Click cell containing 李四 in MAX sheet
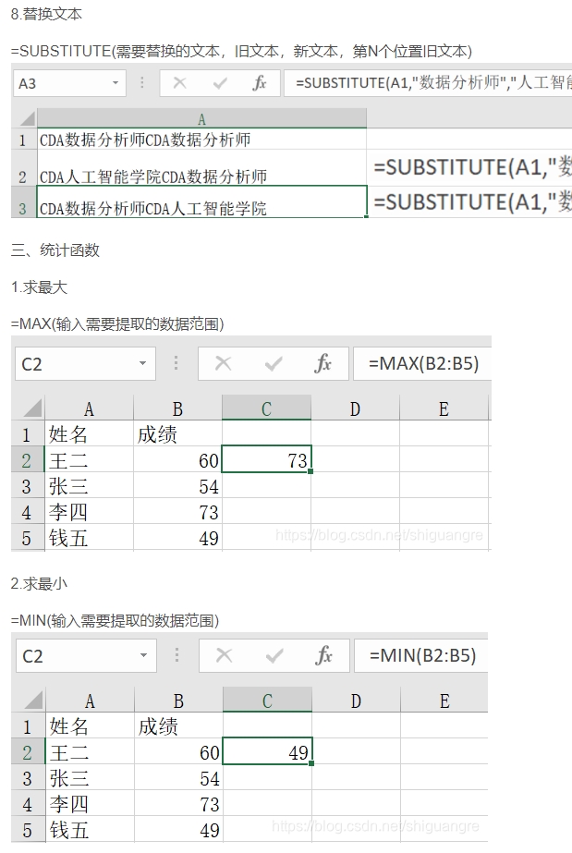The height and width of the screenshot is (853, 572). [89, 512]
